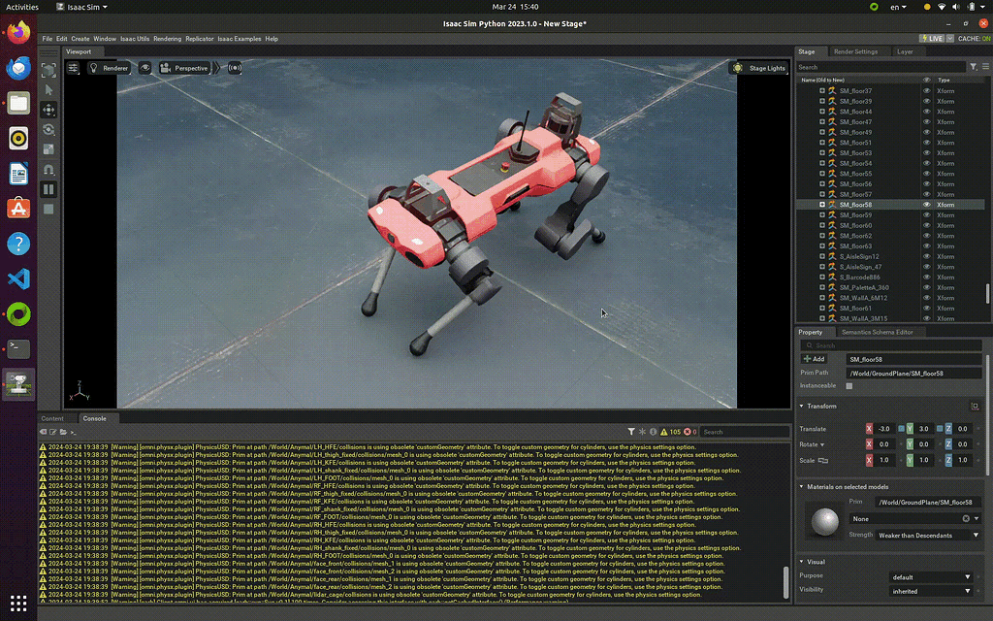
Task: Click the Stage Lights button in the viewport
Action: pyautogui.click(x=759, y=68)
